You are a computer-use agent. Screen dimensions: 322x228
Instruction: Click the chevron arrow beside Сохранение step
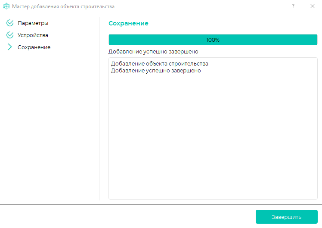coord(10,47)
